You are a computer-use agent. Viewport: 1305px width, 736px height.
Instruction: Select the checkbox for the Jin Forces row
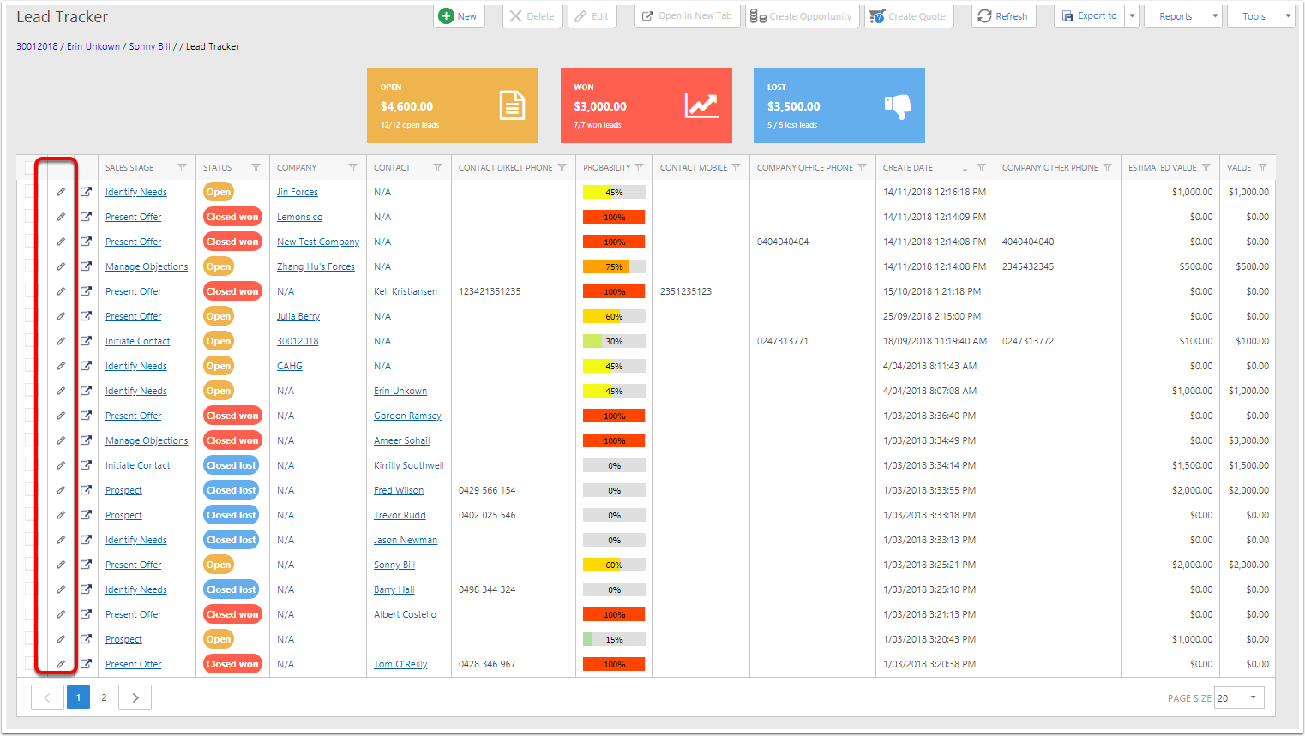tap(30, 192)
